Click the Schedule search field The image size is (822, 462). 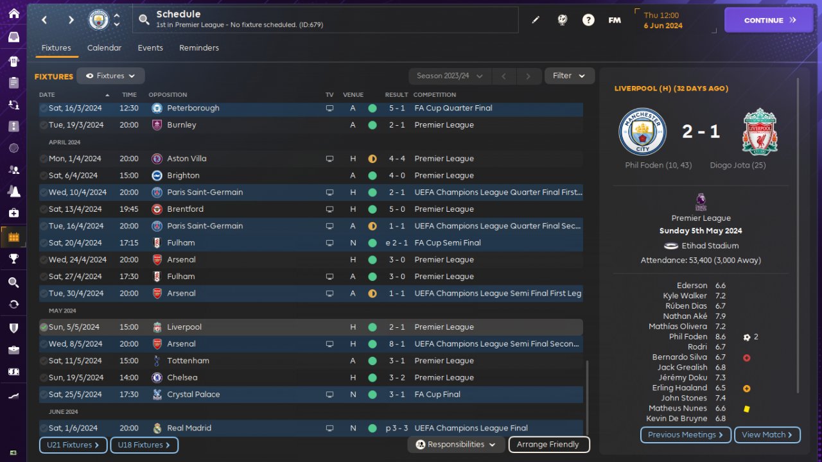[x=326, y=20]
